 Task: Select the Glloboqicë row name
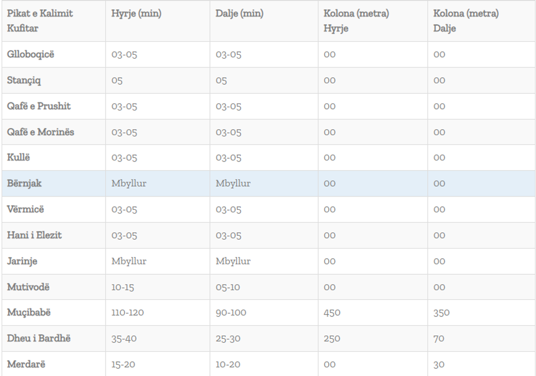tap(31, 54)
